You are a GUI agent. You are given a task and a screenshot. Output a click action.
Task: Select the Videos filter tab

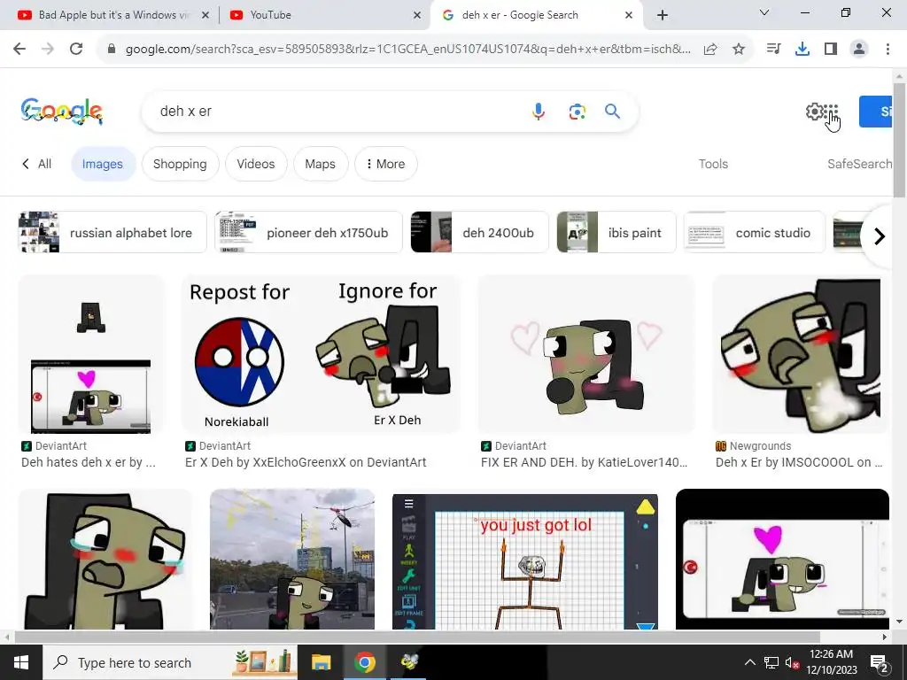click(x=256, y=164)
